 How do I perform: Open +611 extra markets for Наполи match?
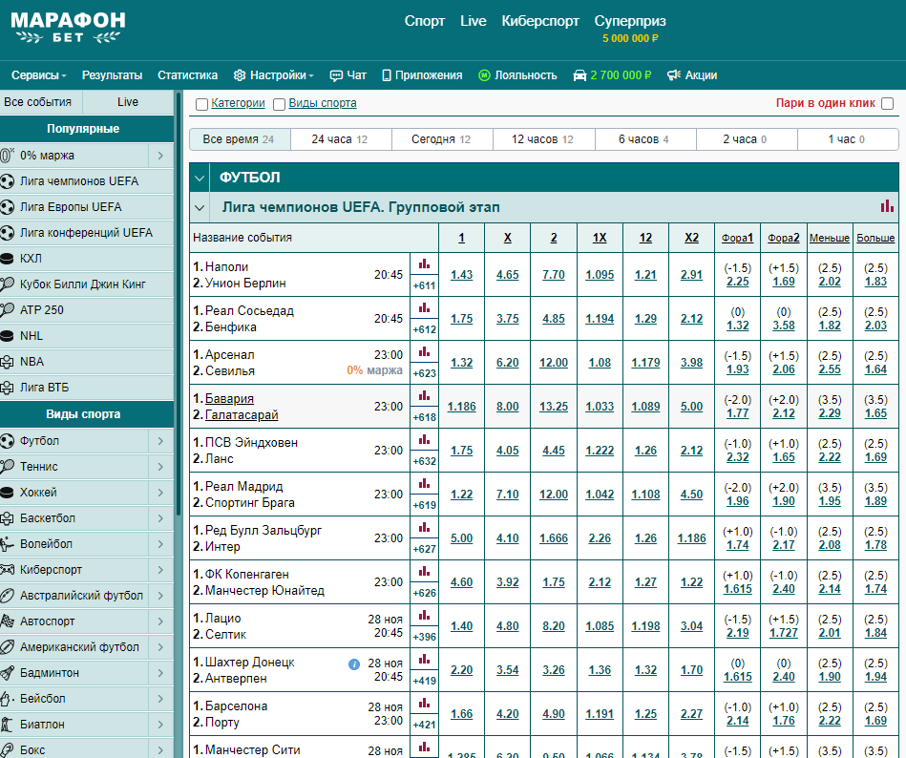(424, 285)
